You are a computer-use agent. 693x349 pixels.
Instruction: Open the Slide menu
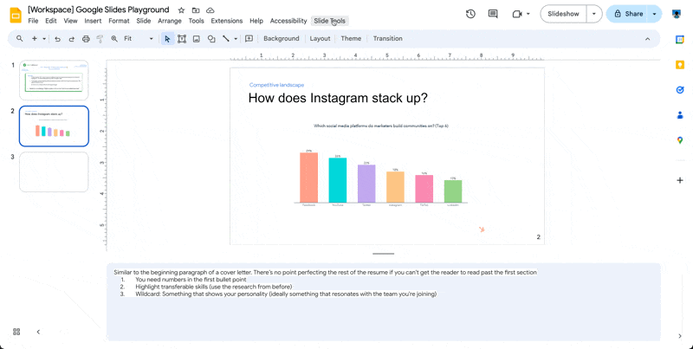[144, 21]
